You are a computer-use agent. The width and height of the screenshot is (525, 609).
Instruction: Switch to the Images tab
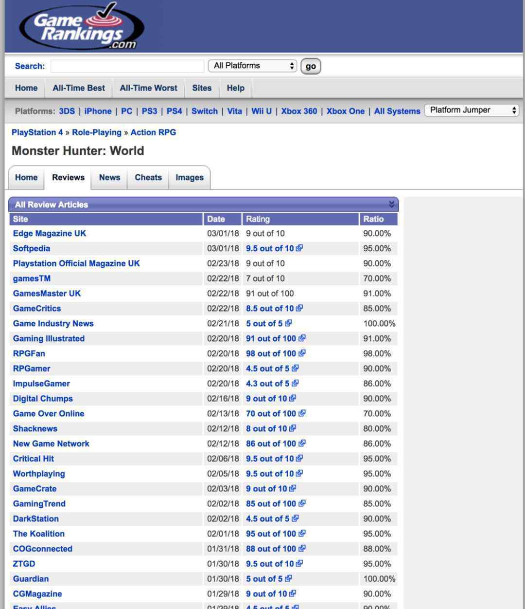pos(190,178)
